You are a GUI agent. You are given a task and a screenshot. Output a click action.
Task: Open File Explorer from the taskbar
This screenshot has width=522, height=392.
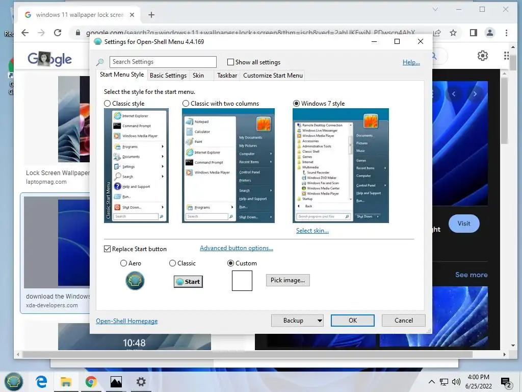66,382
